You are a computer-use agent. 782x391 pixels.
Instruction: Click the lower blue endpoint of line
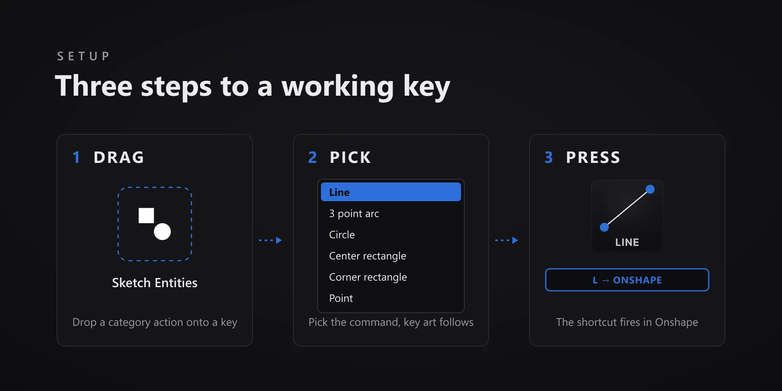[x=604, y=227]
